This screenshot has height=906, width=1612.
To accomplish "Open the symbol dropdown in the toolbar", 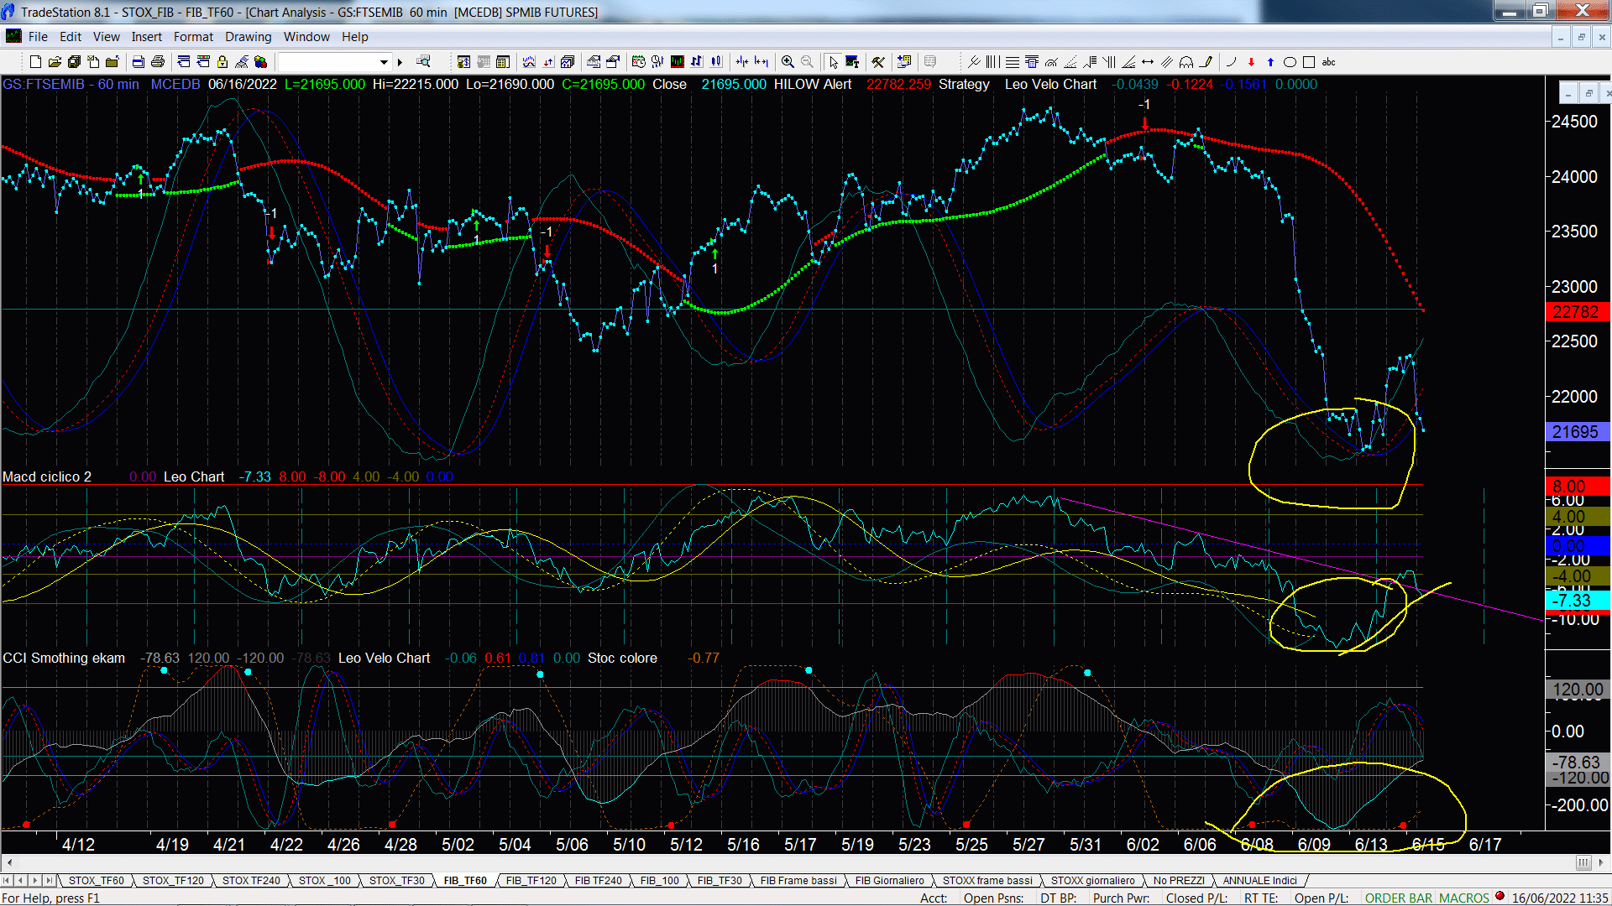I will pyautogui.click(x=384, y=62).
